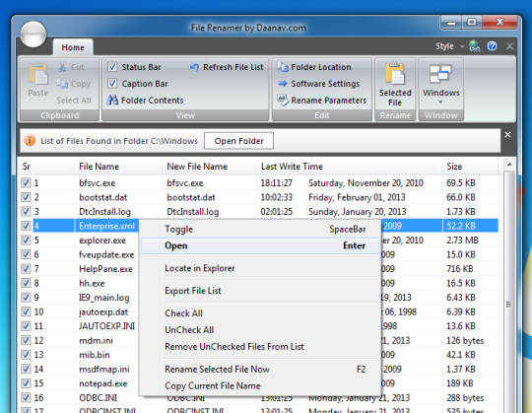The image size is (532, 413).
Task: Choose Check All from context menu
Action: coord(259,313)
